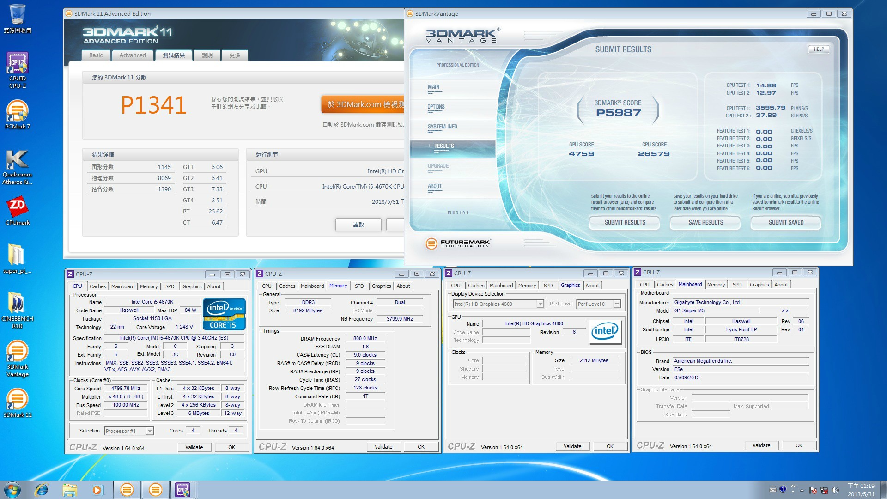Screen dimensions: 887x499
Task: Go to MAIN in 3DMark Vantage sidebar
Action: pyautogui.click(x=433, y=87)
